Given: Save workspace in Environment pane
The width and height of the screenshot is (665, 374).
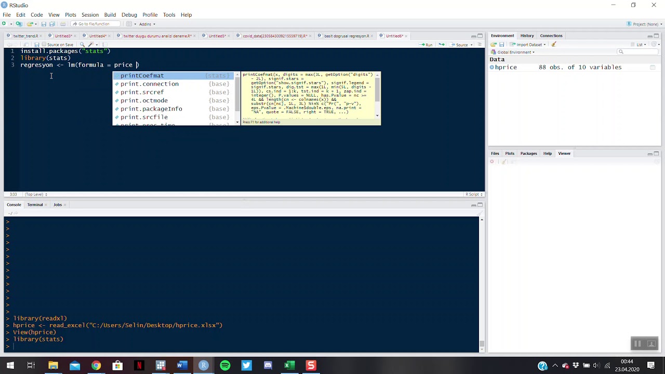Looking at the screenshot, I should pyautogui.click(x=501, y=45).
